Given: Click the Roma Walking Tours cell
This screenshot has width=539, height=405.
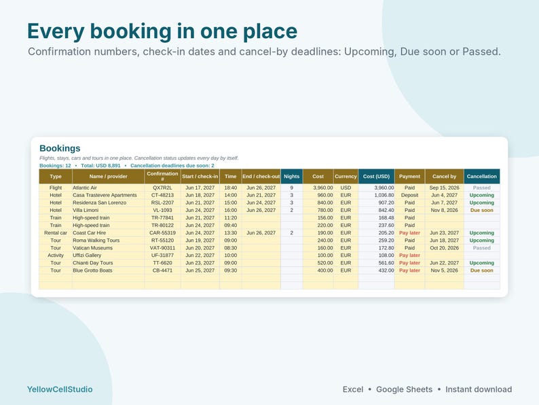Looking at the screenshot, I should [x=109, y=241].
